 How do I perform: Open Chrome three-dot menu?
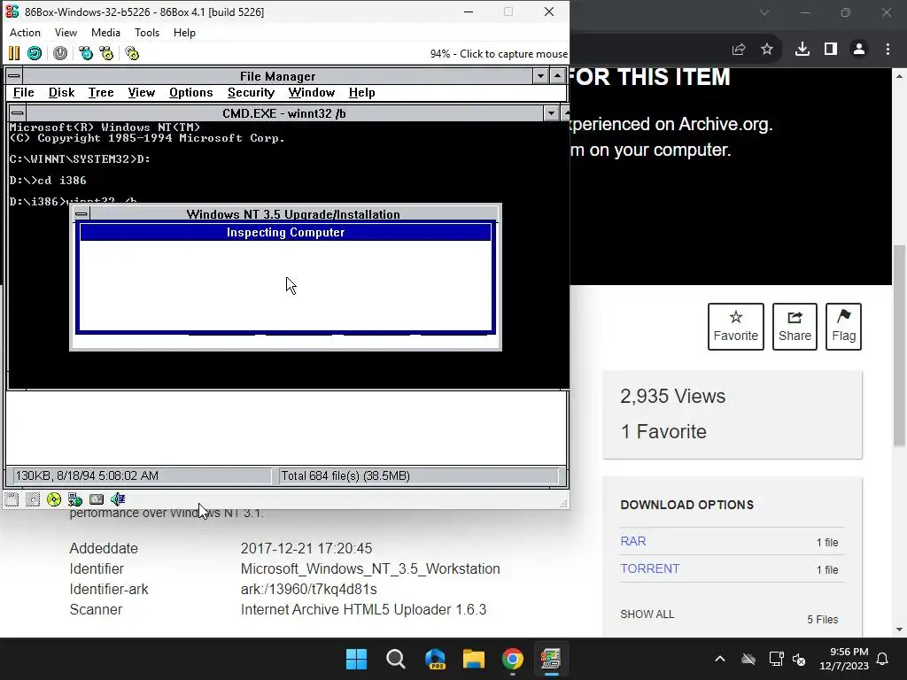888,50
